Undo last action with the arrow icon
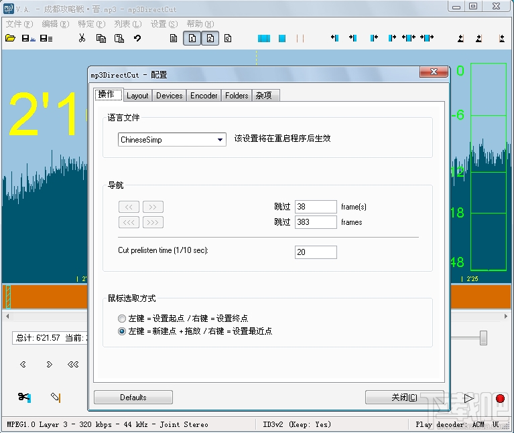Image resolution: width=514 pixels, height=433 pixels. point(137,38)
